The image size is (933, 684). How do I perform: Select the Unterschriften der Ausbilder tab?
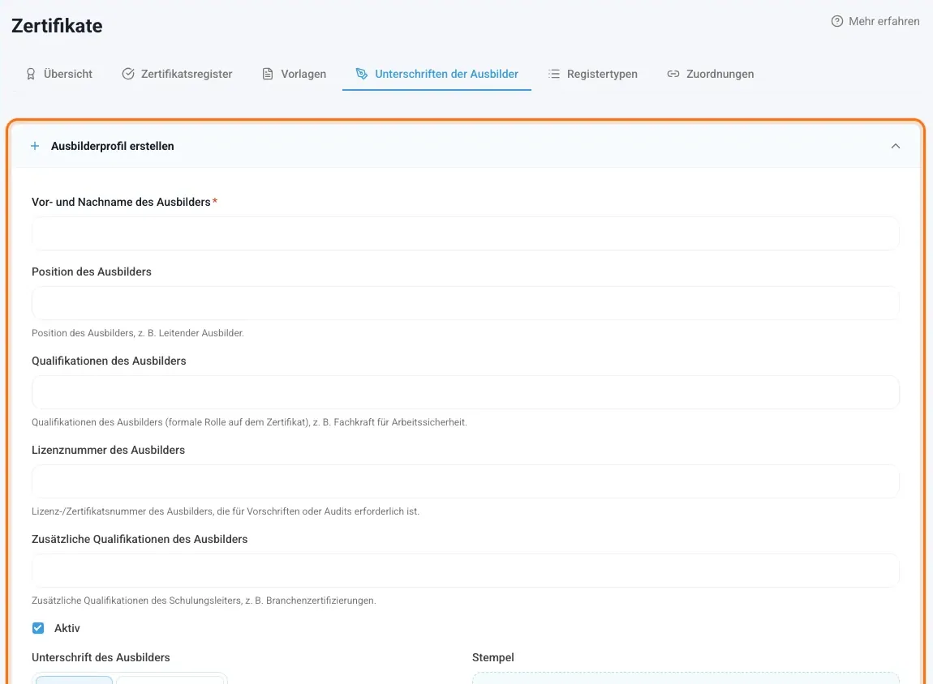pyautogui.click(x=436, y=74)
